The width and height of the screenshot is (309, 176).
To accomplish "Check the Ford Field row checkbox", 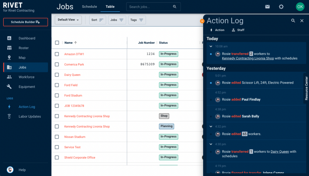I will point(57,85).
